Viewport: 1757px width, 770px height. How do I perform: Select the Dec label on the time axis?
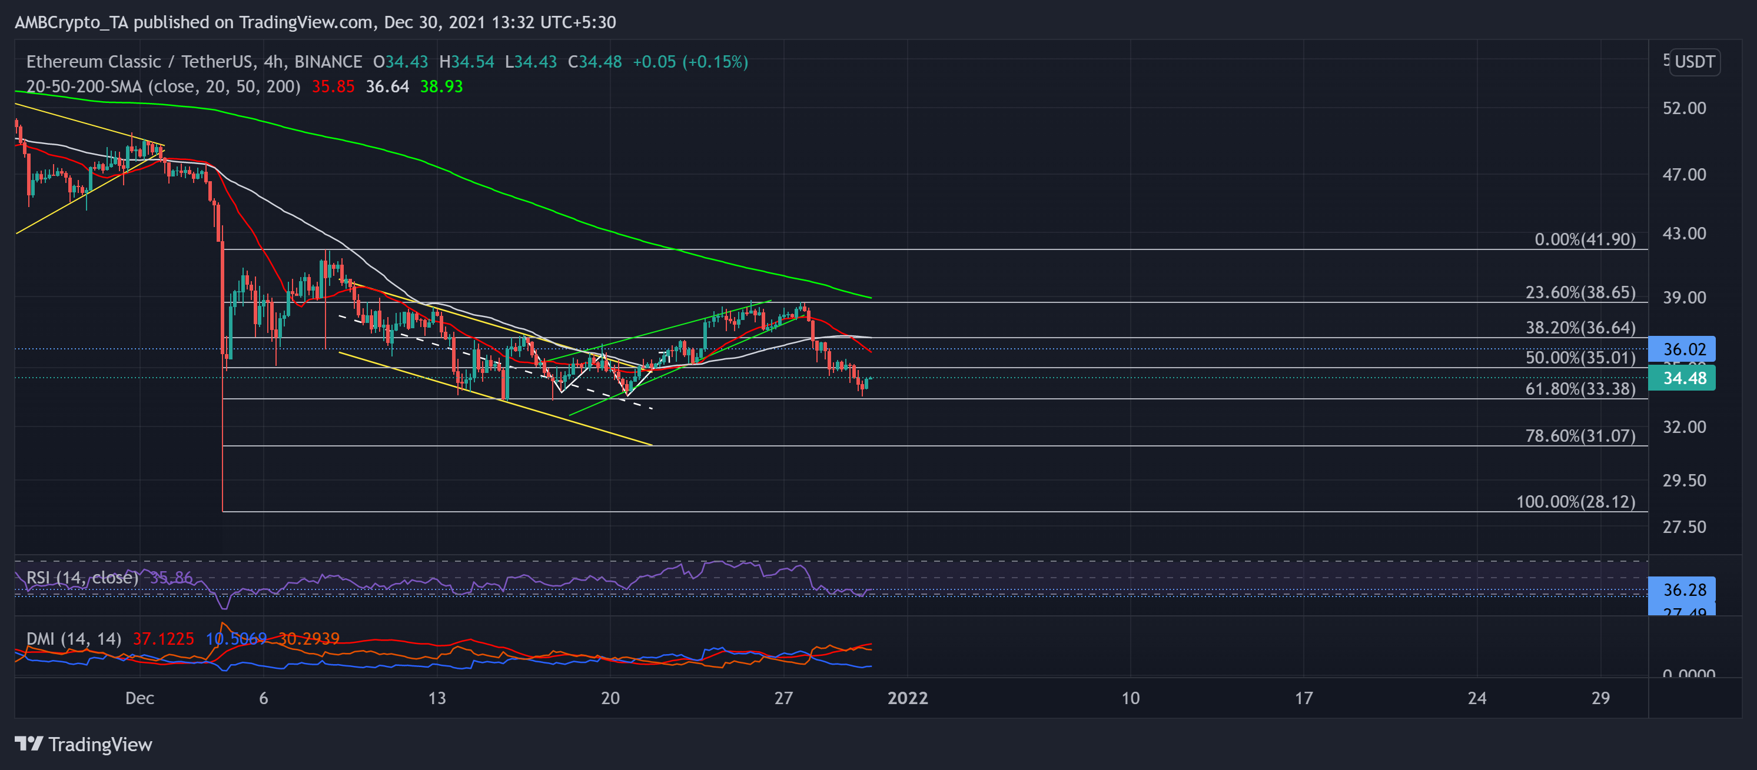[140, 698]
